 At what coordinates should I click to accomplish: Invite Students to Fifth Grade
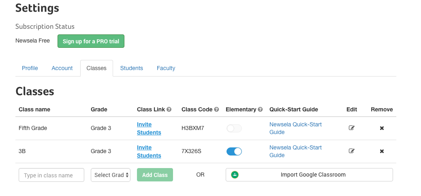[x=149, y=128]
